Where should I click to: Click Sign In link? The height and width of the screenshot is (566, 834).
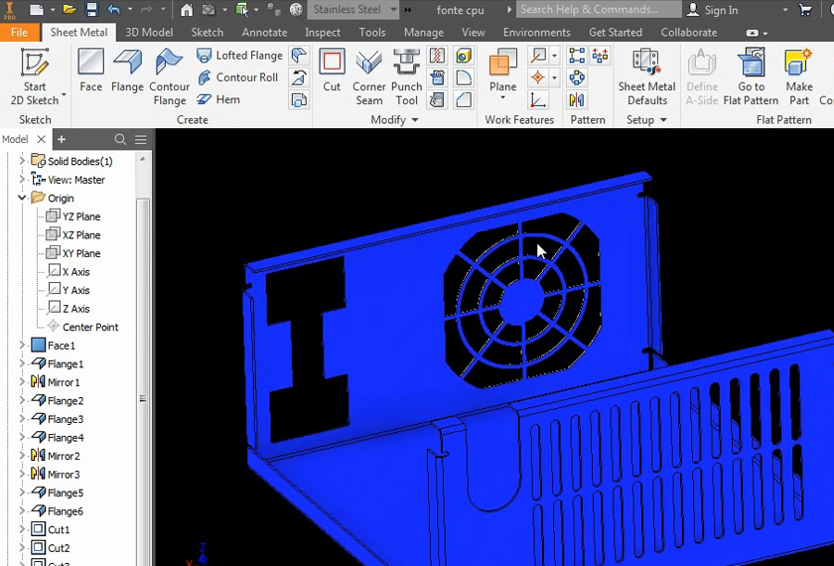click(x=721, y=10)
